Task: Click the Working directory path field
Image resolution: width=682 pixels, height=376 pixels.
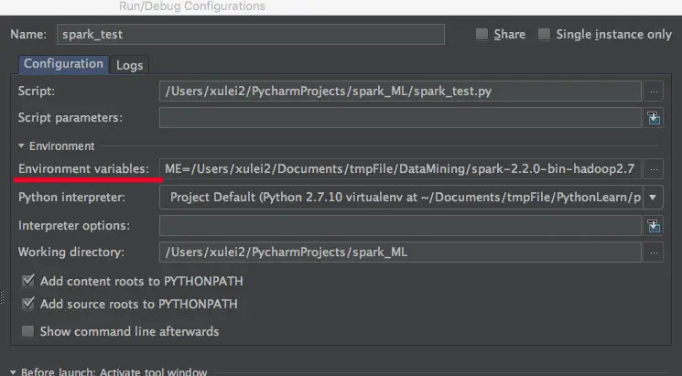Action: (400, 252)
